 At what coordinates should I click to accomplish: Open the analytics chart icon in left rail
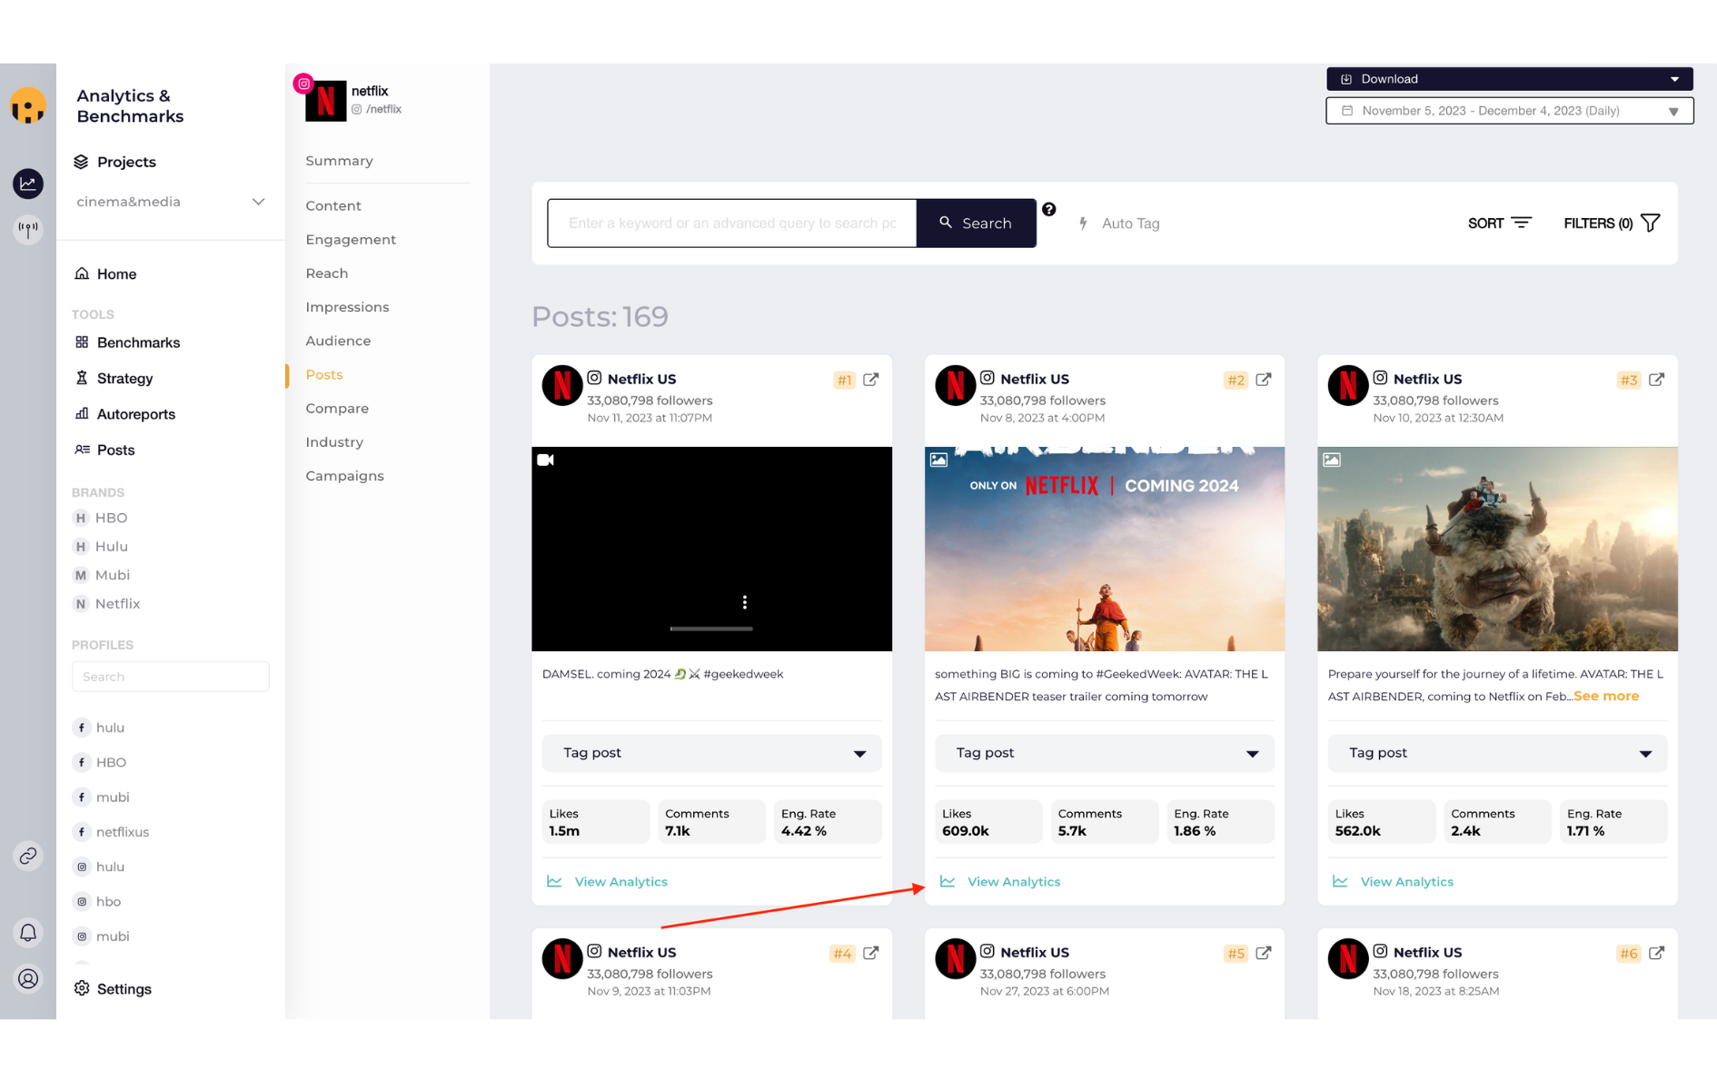click(x=28, y=183)
